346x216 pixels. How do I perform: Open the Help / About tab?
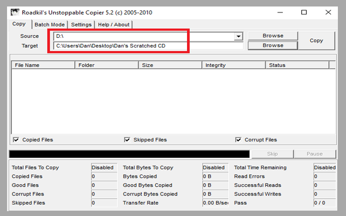[x=114, y=24]
